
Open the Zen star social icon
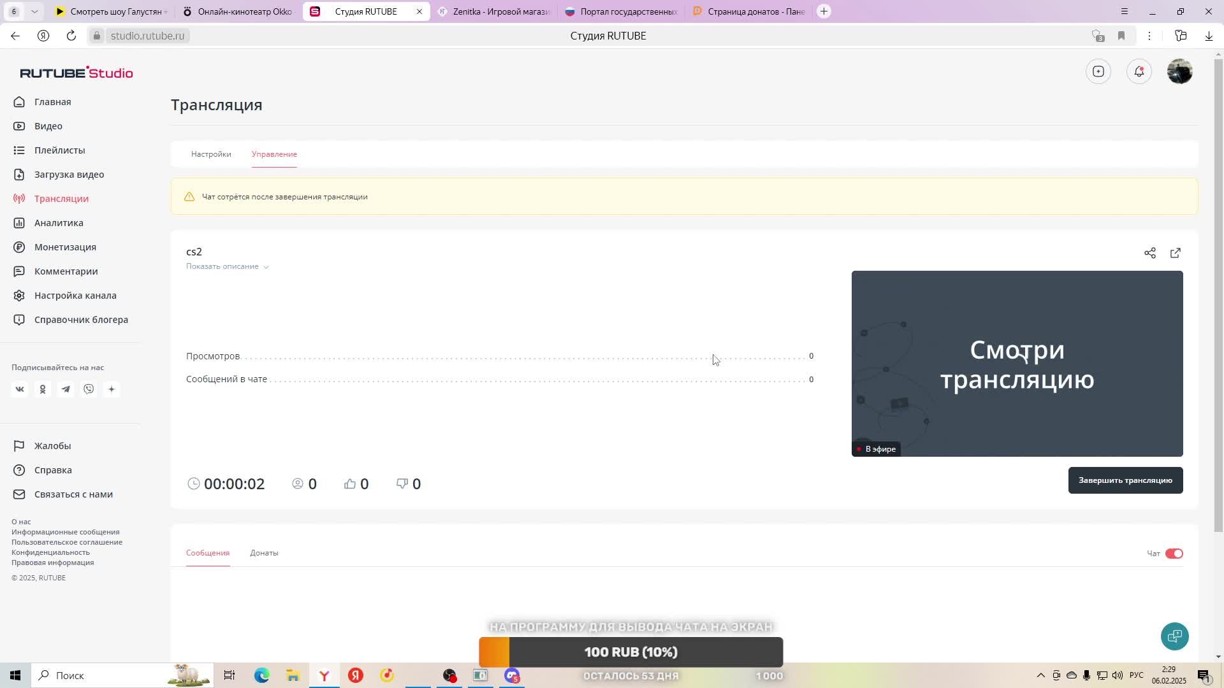pyautogui.click(x=112, y=389)
